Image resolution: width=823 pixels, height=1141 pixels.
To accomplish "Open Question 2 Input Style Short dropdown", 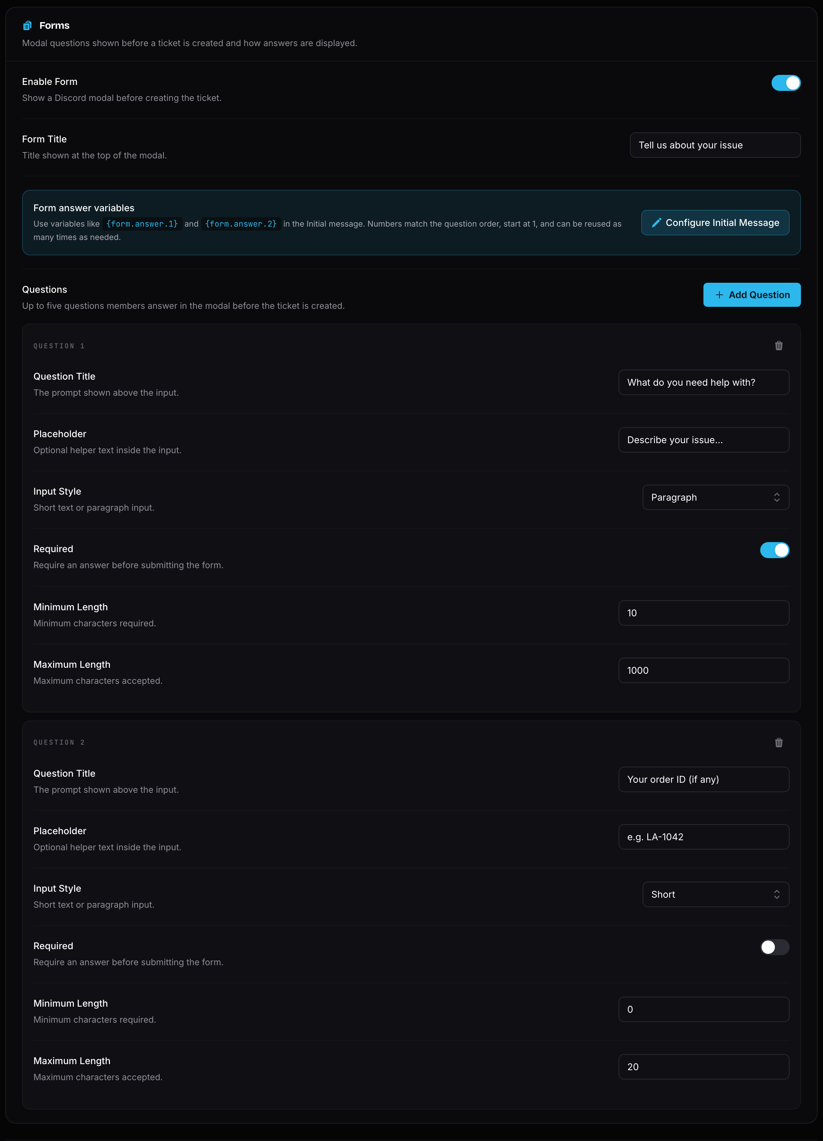I will click(715, 894).
